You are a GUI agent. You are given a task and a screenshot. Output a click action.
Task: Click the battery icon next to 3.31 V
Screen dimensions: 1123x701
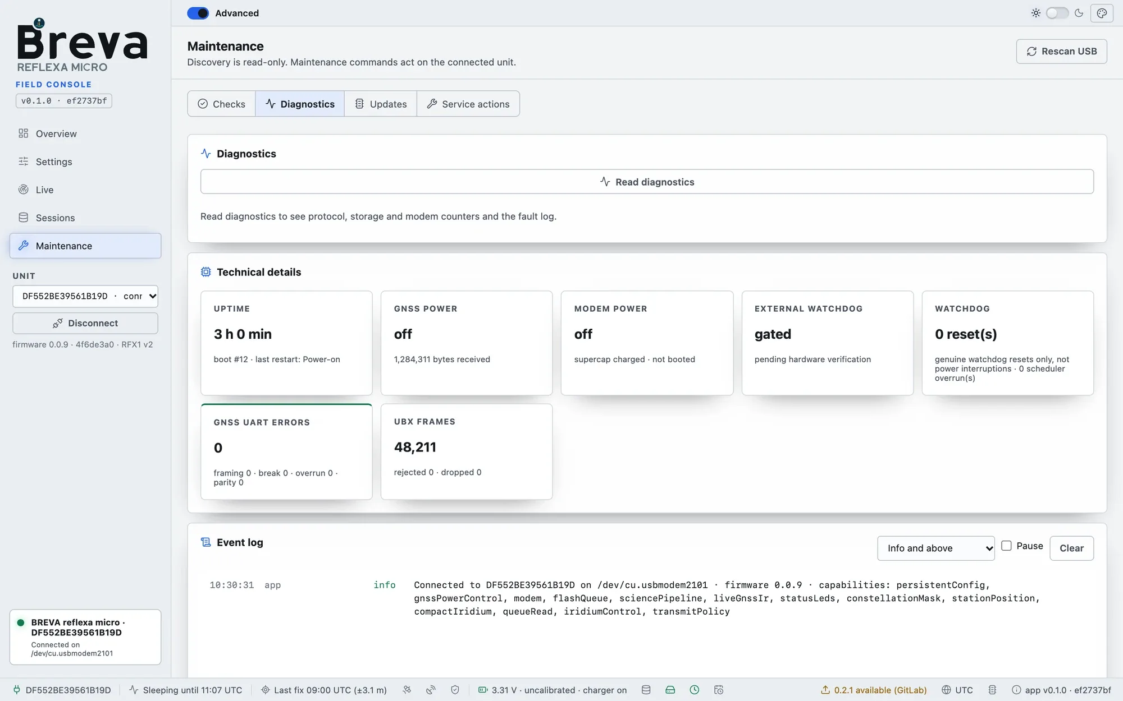point(483,690)
